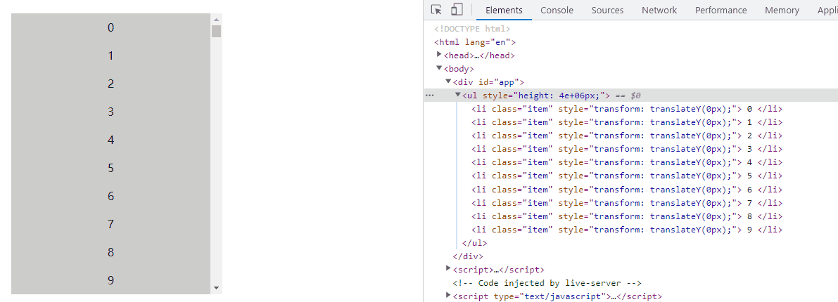
Task: Click the scrollbar up arrow in list
Action: pyautogui.click(x=217, y=19)
